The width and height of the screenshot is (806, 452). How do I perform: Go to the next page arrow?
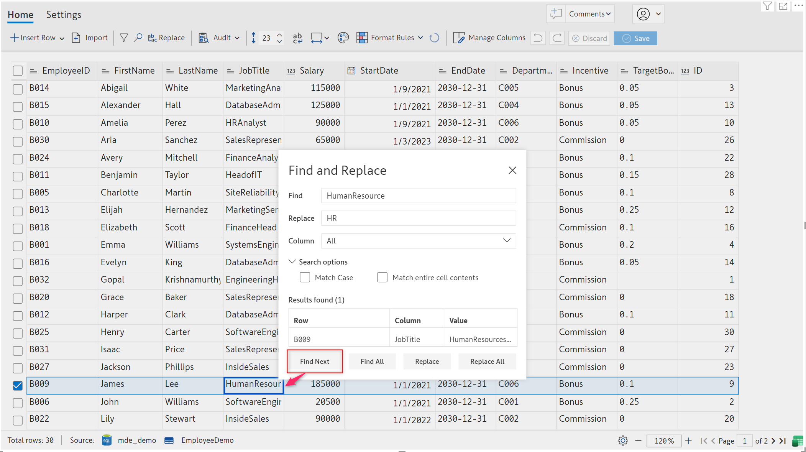[x=773, y=440]
